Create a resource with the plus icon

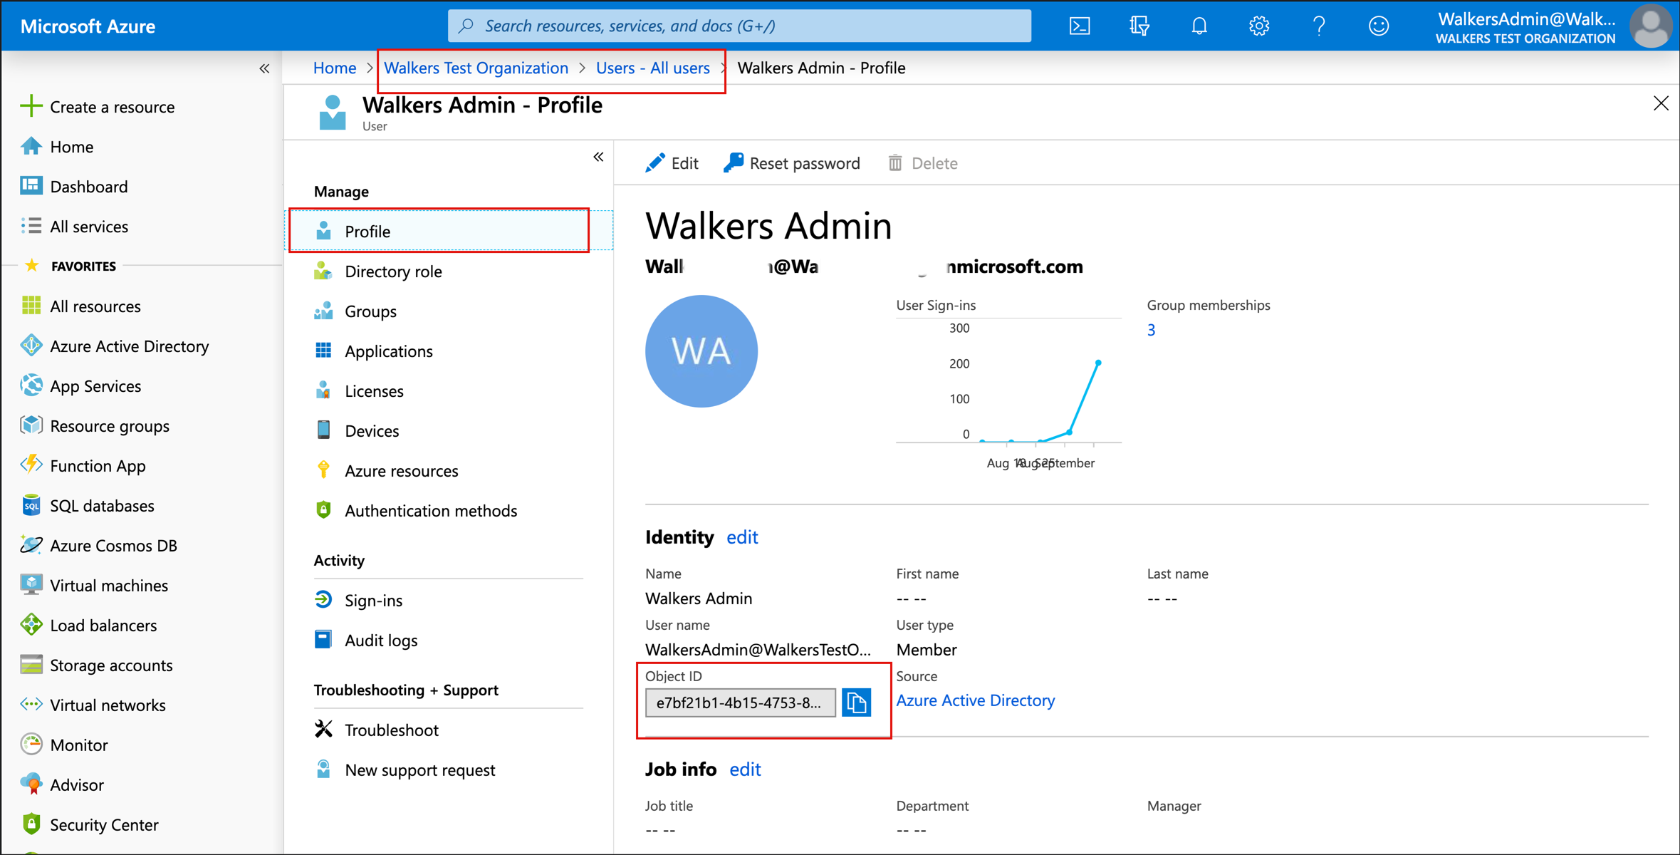coord(113,106)
